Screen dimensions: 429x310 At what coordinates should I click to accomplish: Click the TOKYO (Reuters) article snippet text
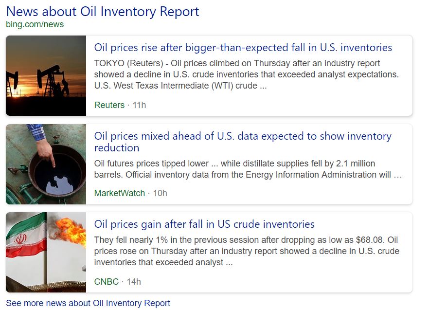coord(246,74)
